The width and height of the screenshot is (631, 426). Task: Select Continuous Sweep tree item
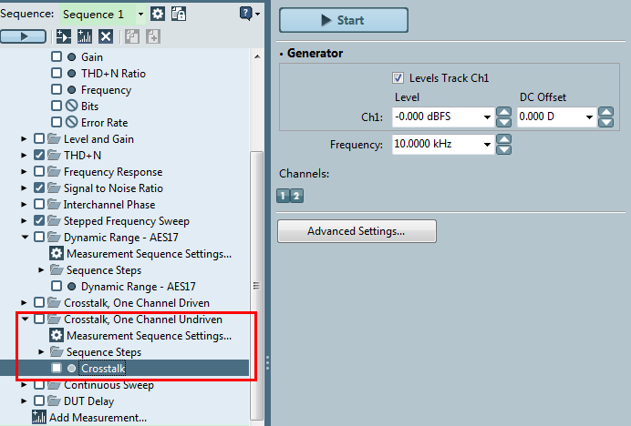109,385
